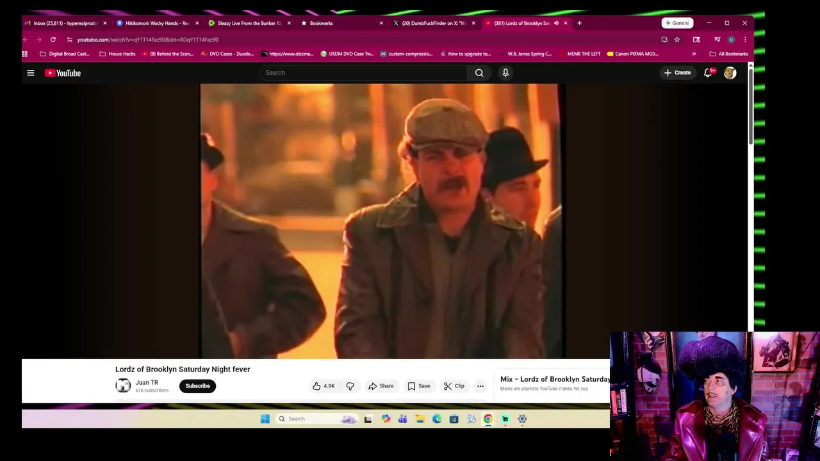Open the Copilot icon on the taskbar
Screen dimensions: 820x461
(x=386, y=419)
